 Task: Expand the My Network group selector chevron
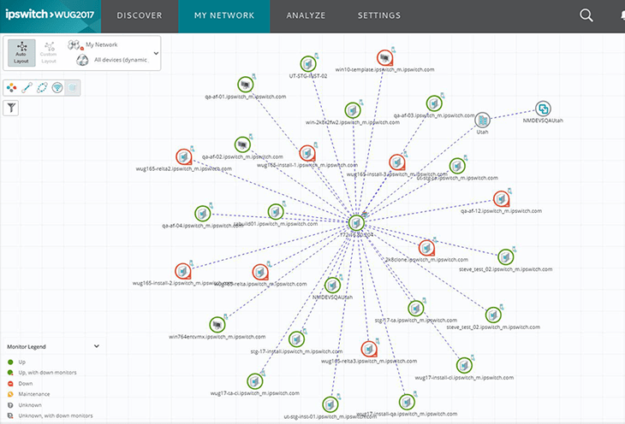point(156,53)
